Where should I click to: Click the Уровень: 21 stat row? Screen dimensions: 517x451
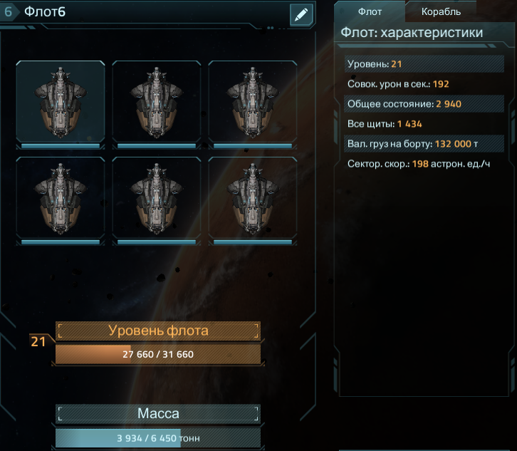424,64
